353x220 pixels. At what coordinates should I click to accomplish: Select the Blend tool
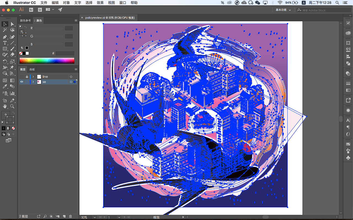tap(12, 87)
